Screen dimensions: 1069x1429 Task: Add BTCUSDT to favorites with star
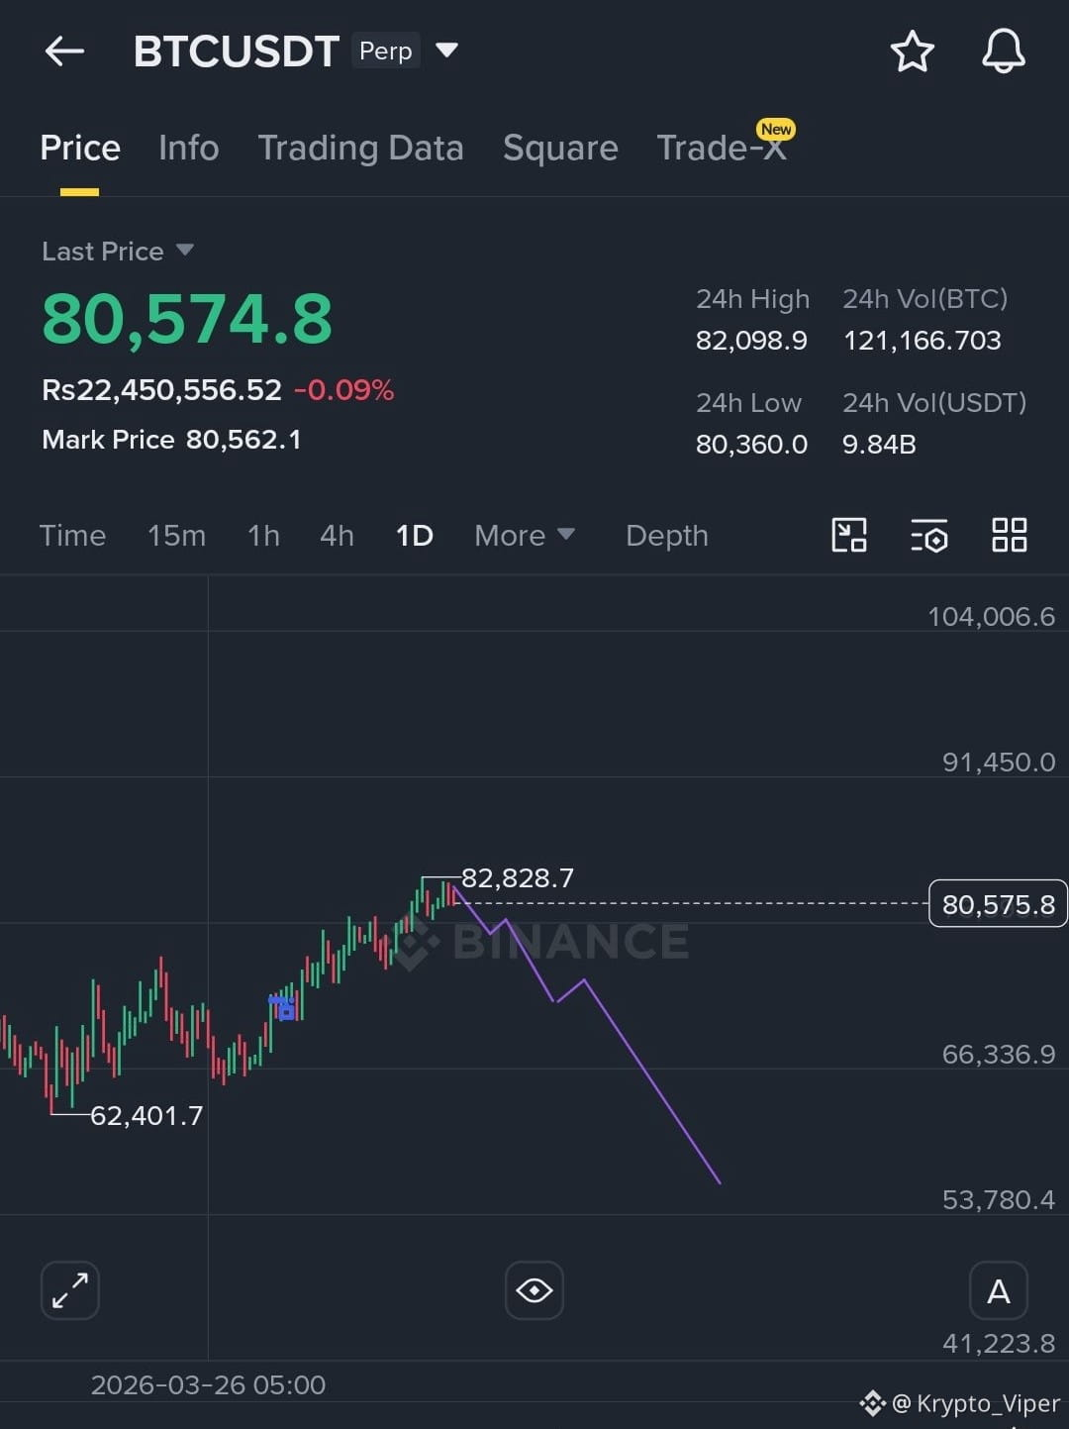click(912, 51)
